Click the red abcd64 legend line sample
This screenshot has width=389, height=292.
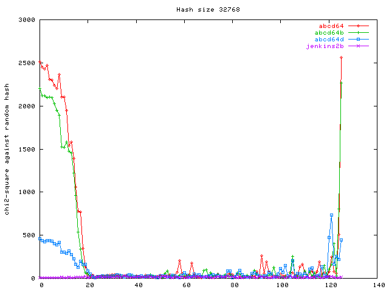click(x=359, y=26)
